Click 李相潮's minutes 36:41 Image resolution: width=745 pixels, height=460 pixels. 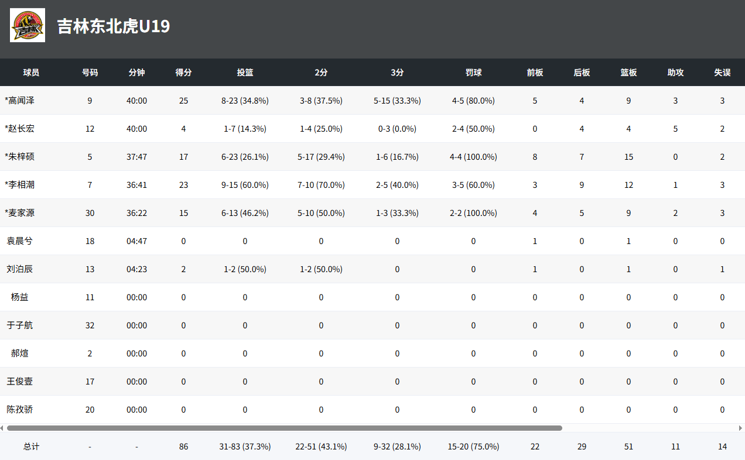(136, 185)
